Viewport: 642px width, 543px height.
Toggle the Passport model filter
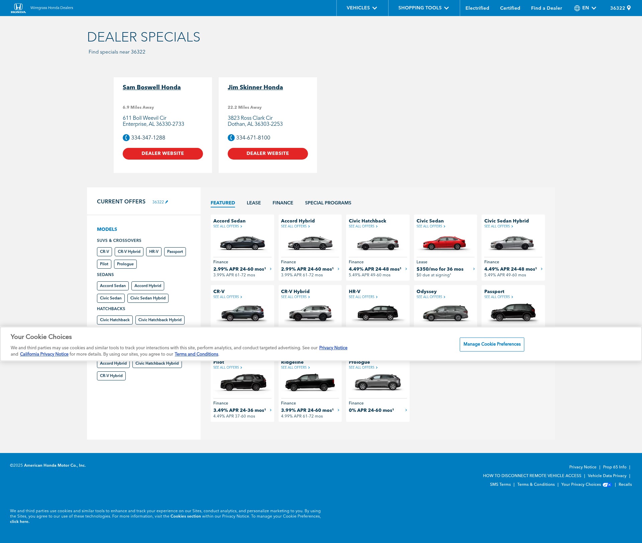(175, 252)
